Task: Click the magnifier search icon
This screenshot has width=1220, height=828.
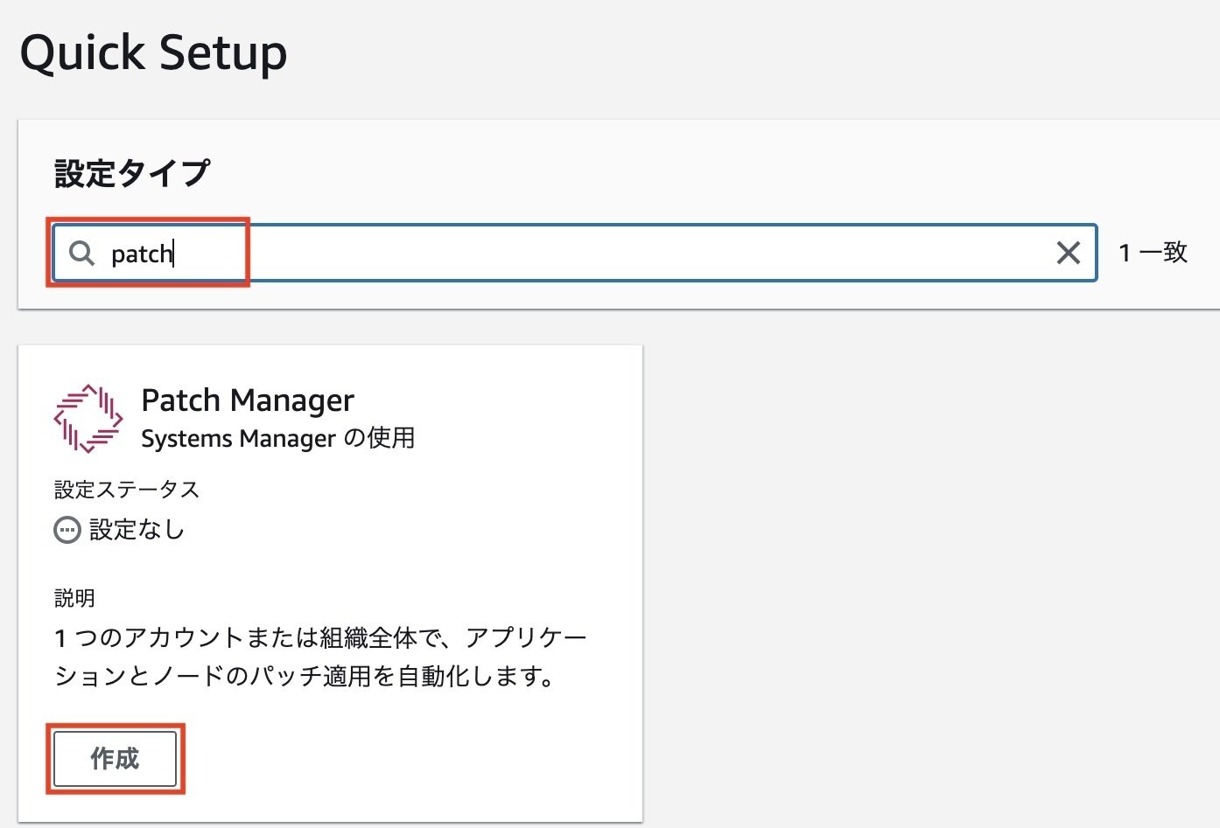Action: point(81,254)
